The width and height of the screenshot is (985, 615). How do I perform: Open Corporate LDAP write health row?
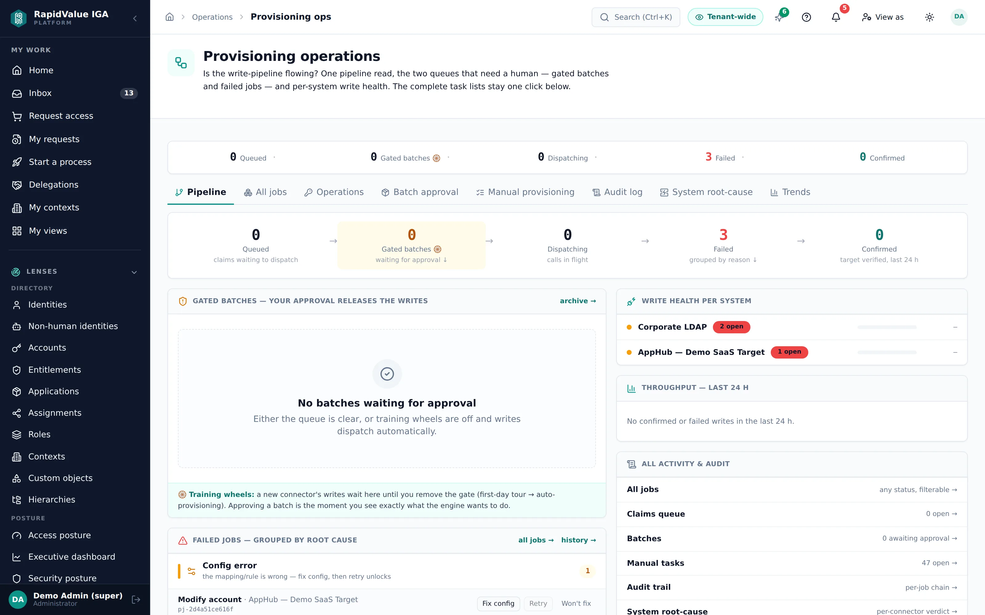click(792, 327)
